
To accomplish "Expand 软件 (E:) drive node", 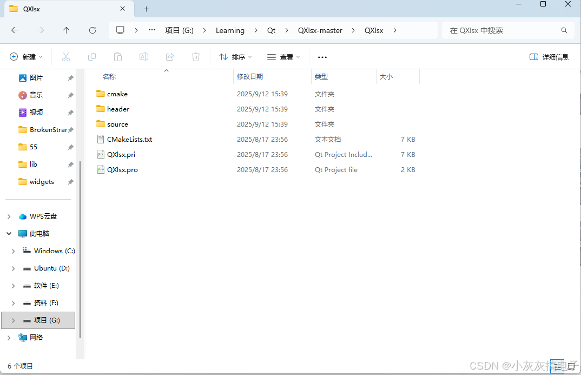I will [14, 286].
